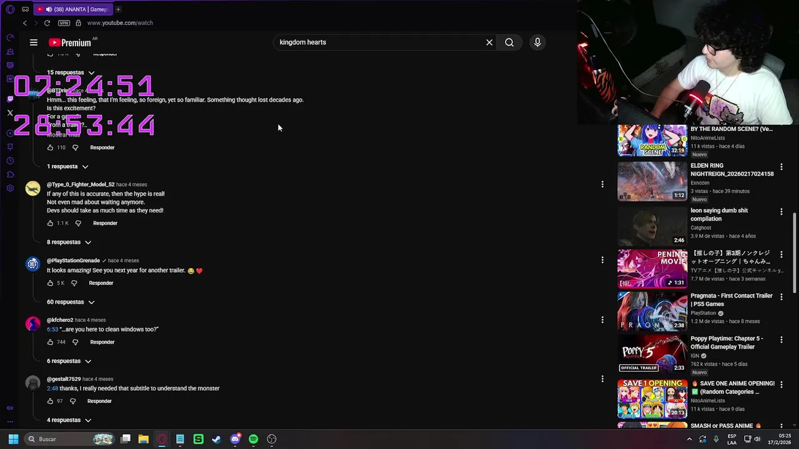Go to YouTube Premium home logo
The width and height of the screenshot is (799, 449).
point(70,42)
